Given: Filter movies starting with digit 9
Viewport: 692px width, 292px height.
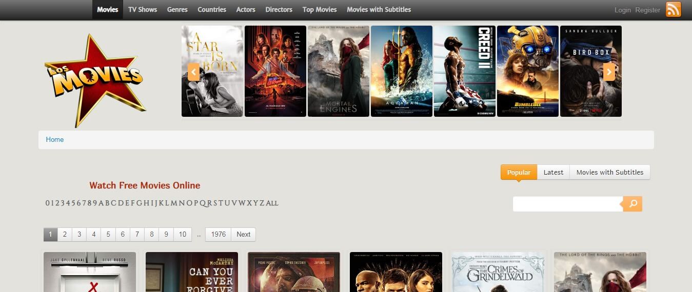Looking at the screenshot, I should (94, 203).
